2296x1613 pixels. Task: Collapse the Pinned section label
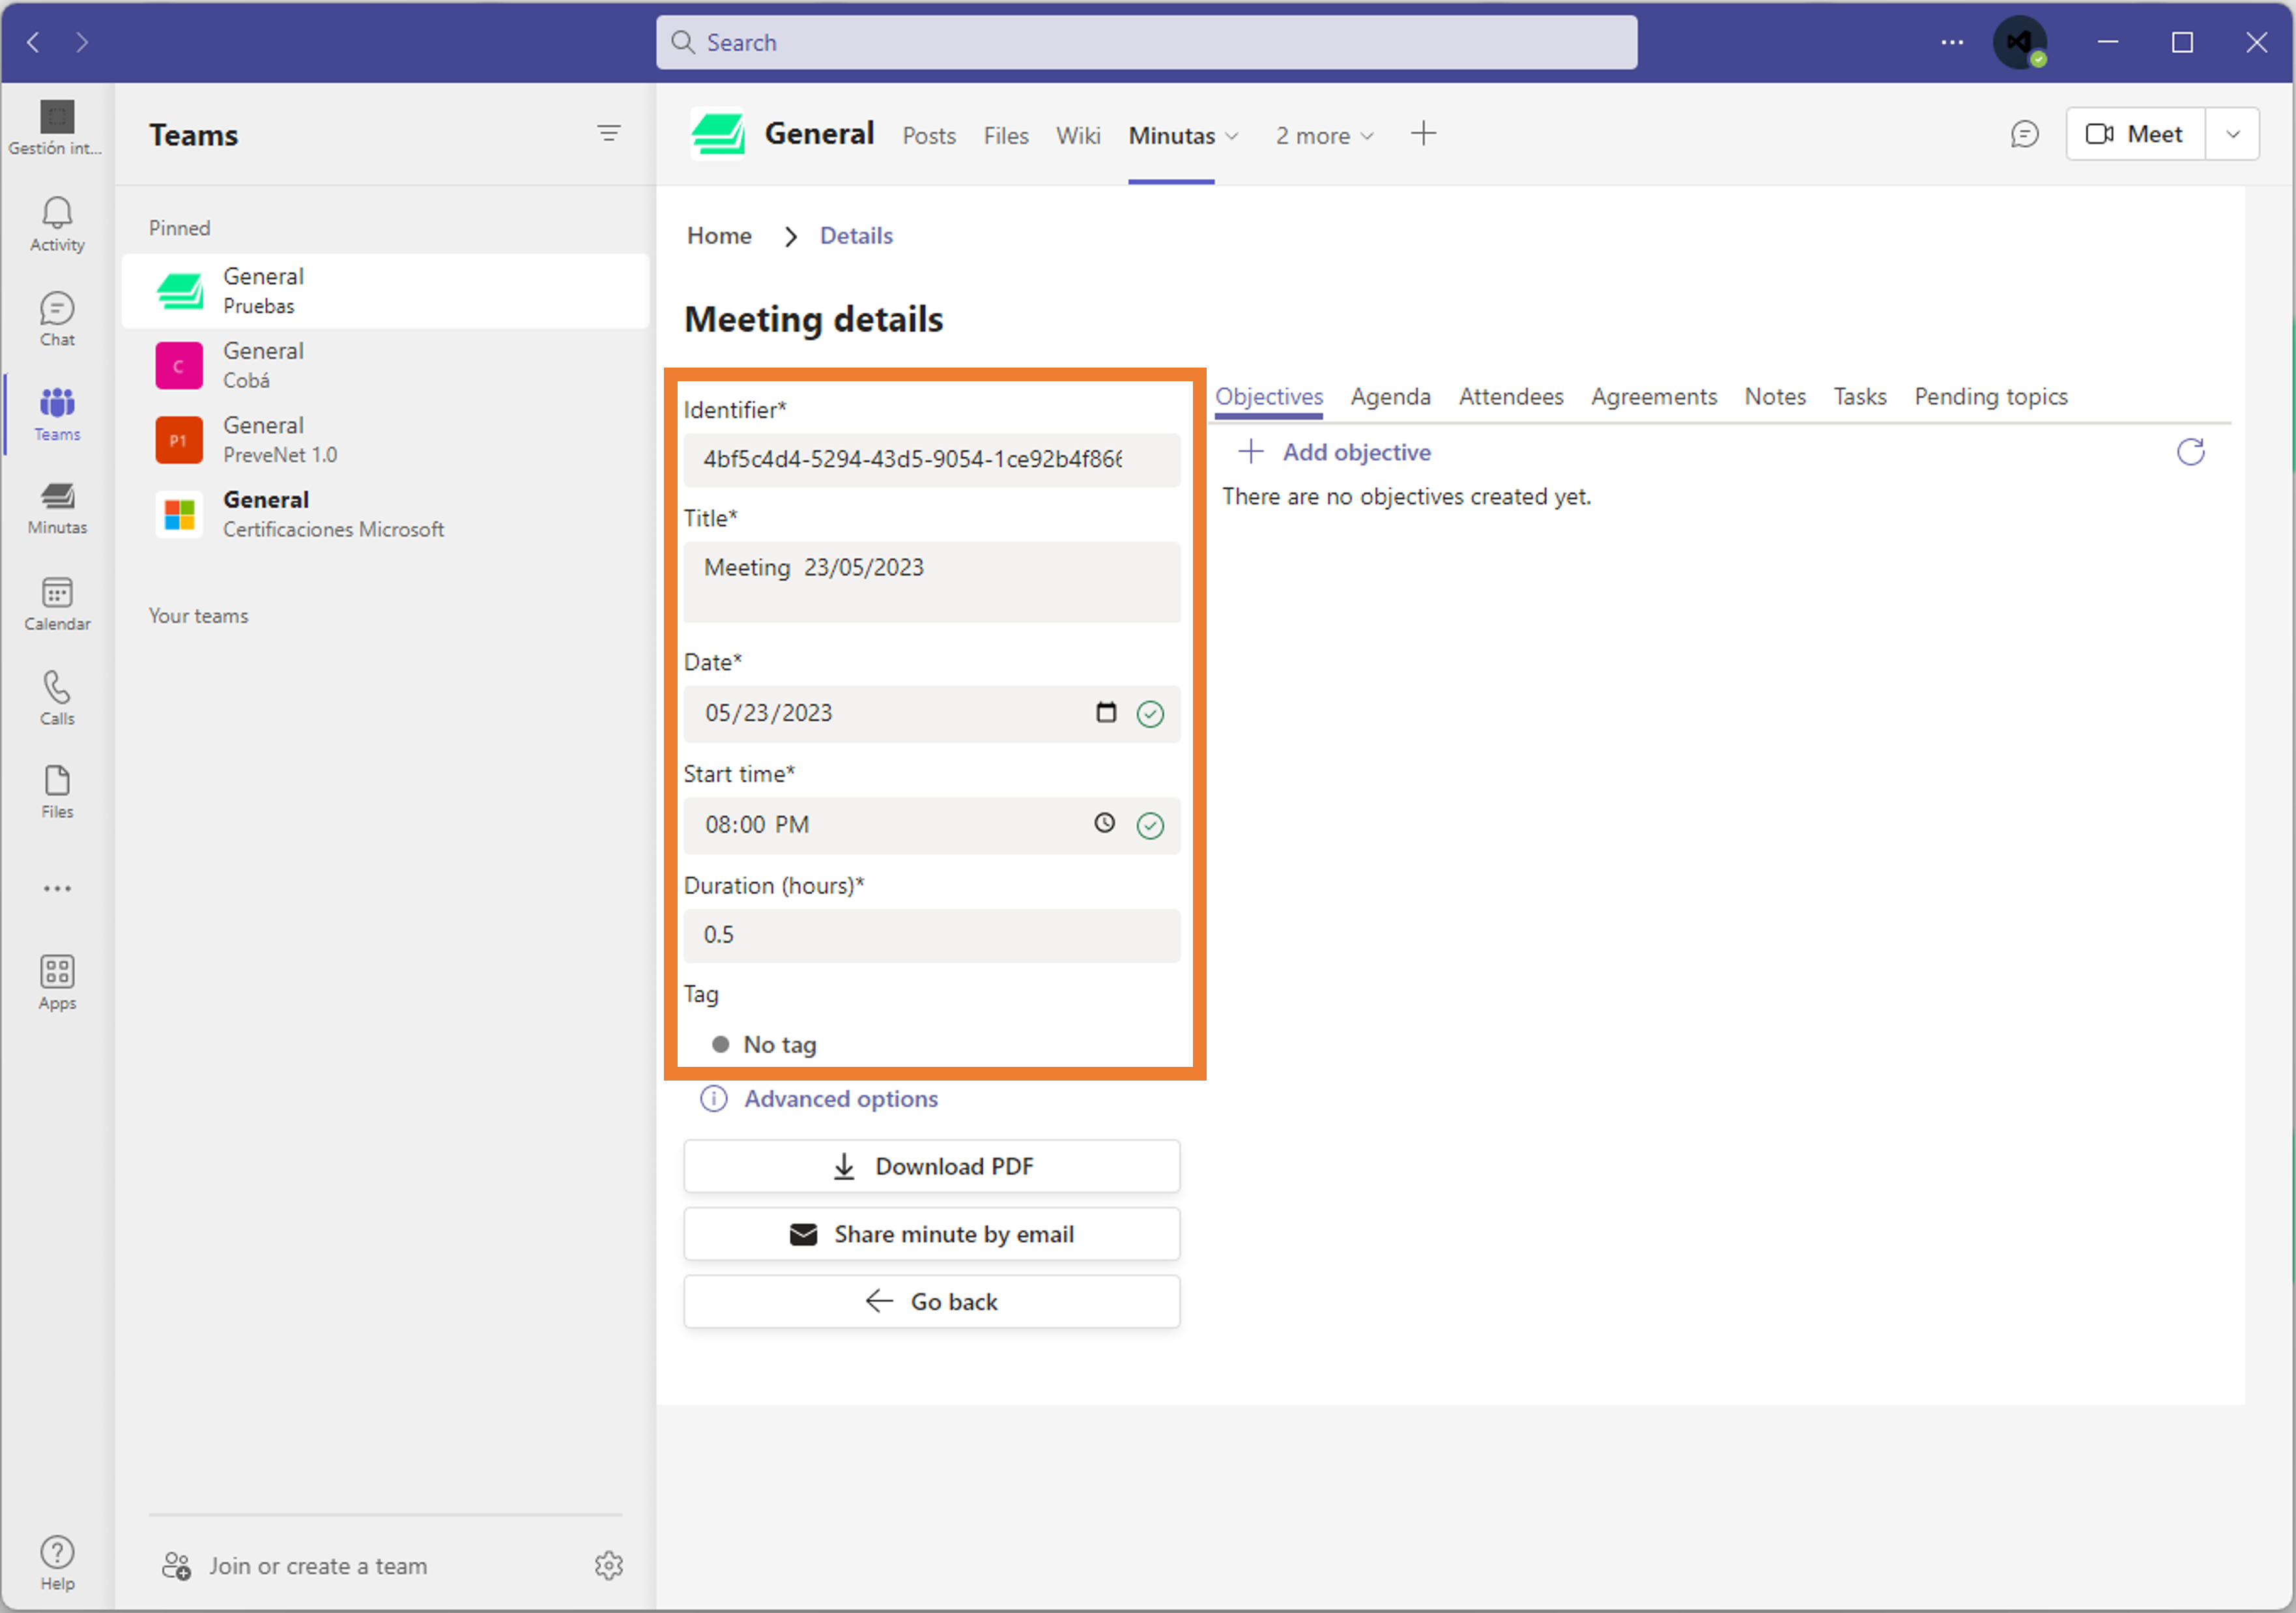(x=179, y=228)
